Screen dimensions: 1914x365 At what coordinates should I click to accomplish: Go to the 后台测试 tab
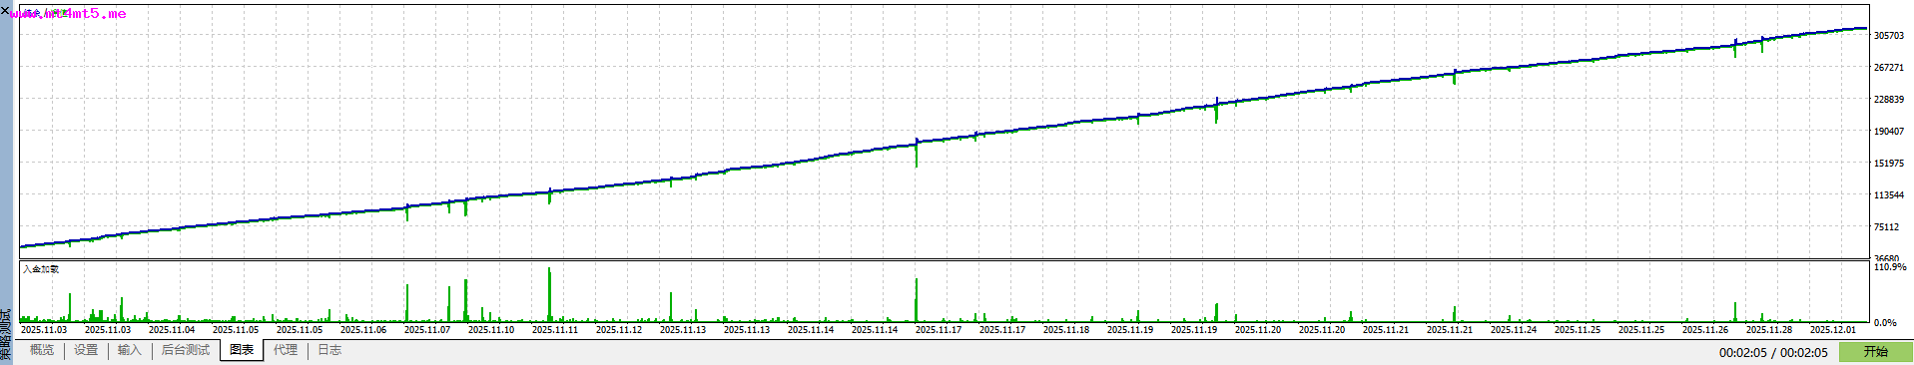click(186, 350)
